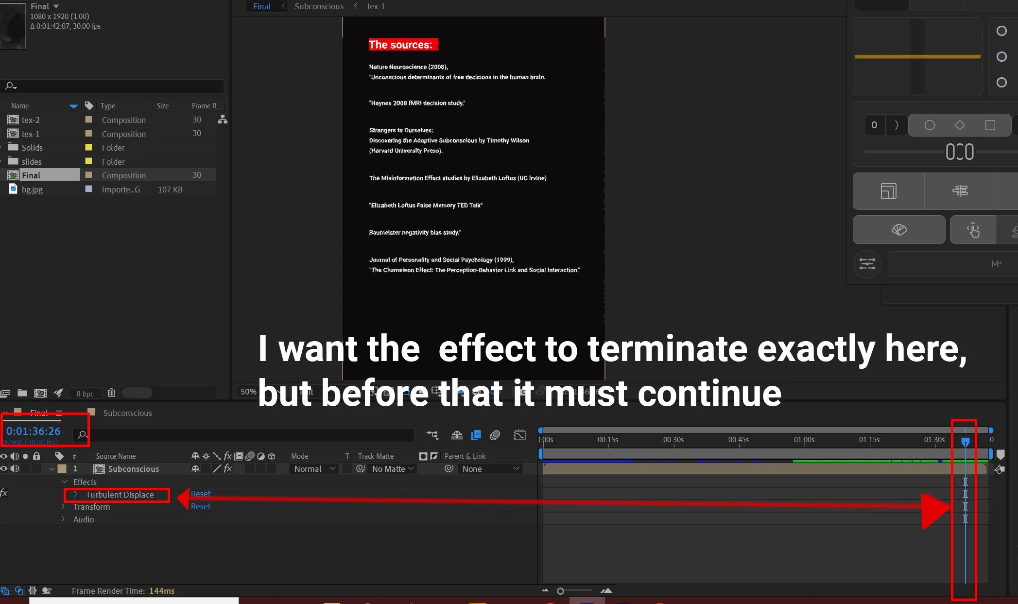
Task: Click the Composition Mini-Flowchart icon
Action: tap(432, 435)
